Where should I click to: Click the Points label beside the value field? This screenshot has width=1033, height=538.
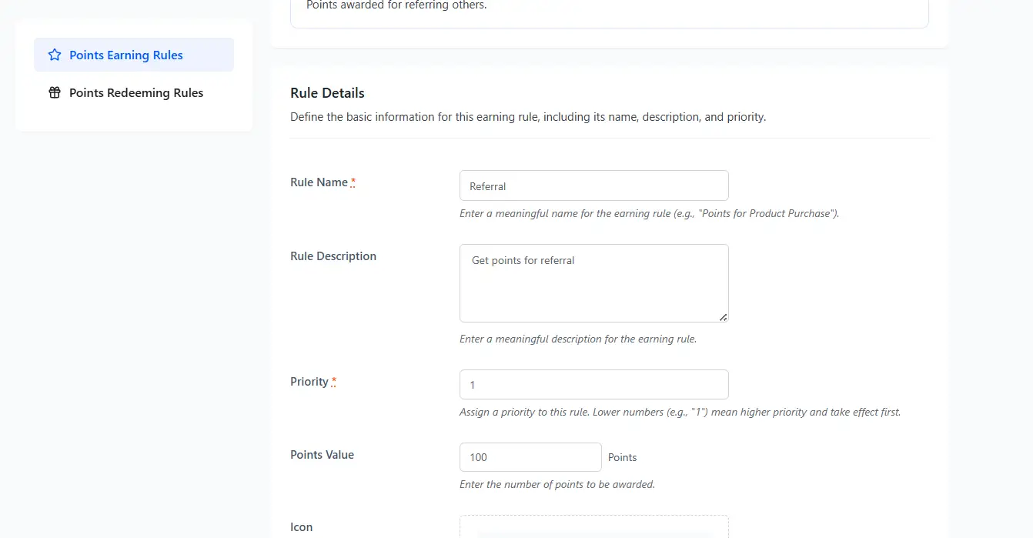coord(622,457)
